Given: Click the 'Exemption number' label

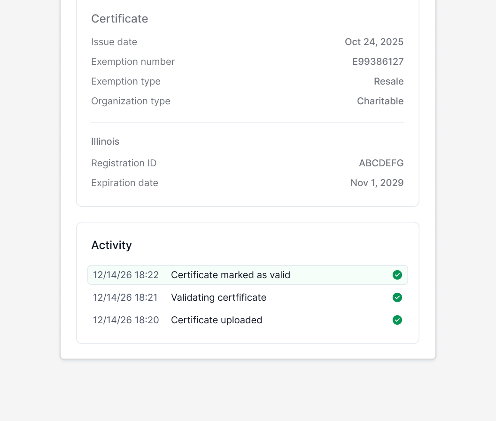Looking at the screenshot, I should click(x=133, y=62).
